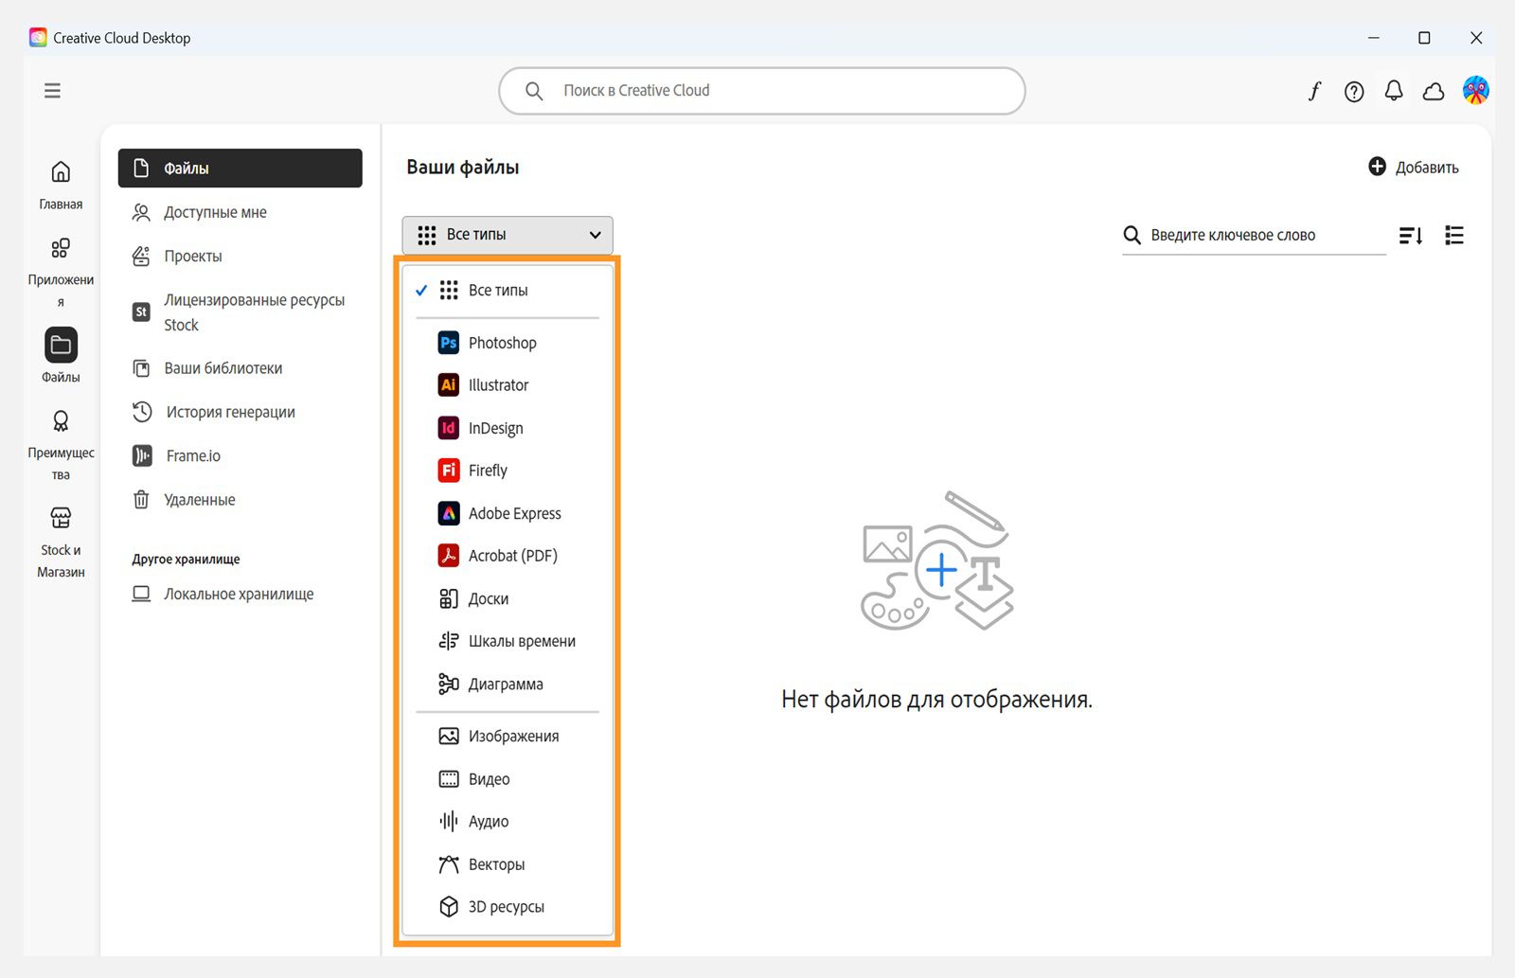
Task: Click the Добавить button
Action: [1414, 168]
